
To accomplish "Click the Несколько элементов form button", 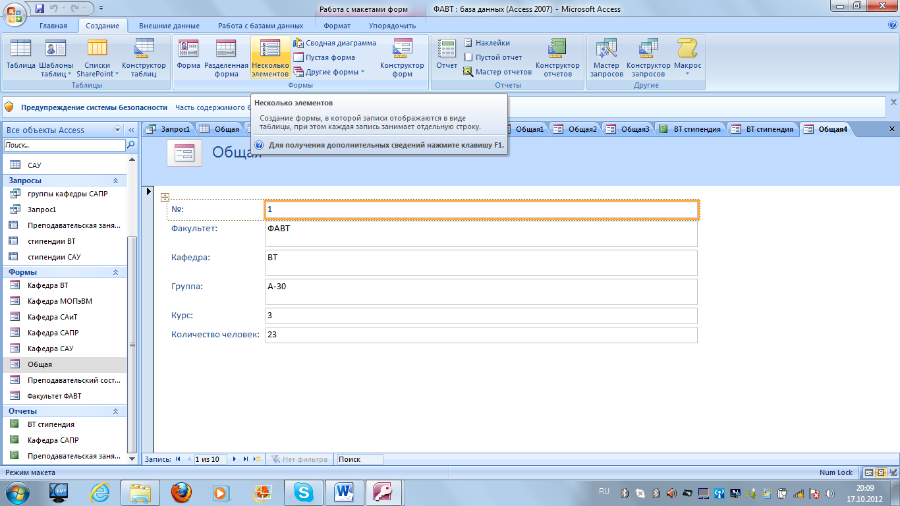I will click(x=270, y=58).
